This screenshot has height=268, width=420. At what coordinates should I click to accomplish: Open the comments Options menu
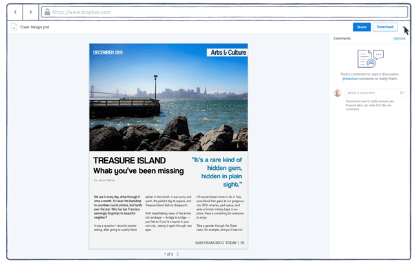pyautogui.click(x=399, y=39)
